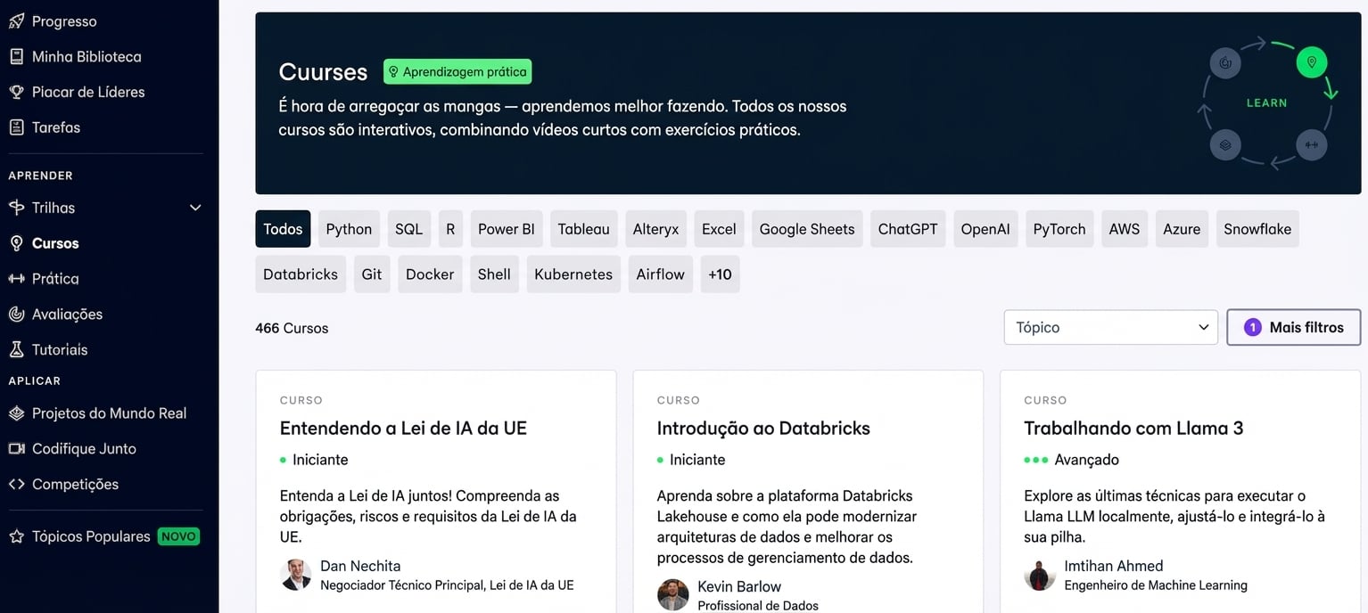Pick the Azure technology chip
Viewport: 1368px width, 613px height.
click(1182, 229)
